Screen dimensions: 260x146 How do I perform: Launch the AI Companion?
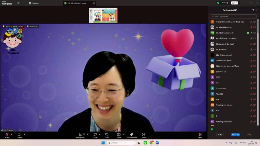point(132,135)
